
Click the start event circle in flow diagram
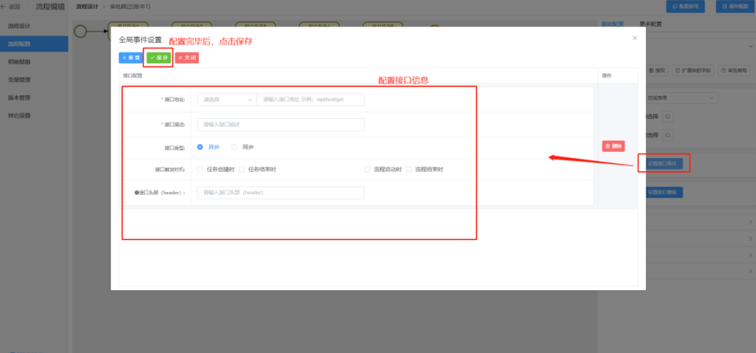tap(81, 31)
